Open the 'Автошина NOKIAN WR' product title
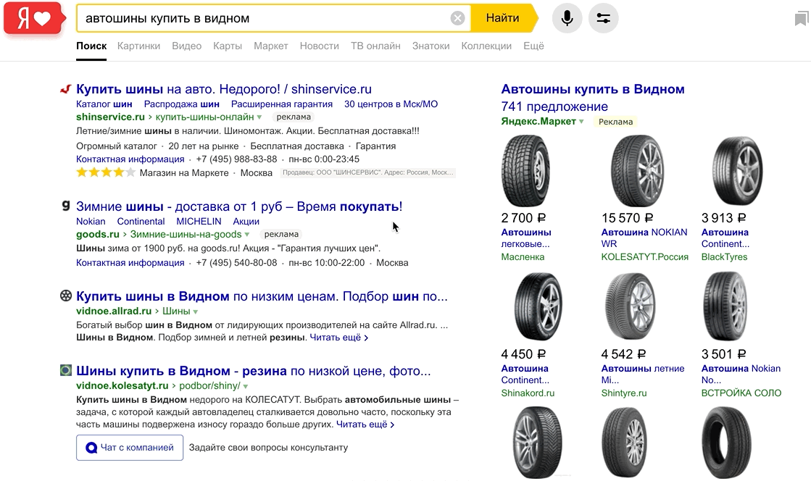 point(644,238)
